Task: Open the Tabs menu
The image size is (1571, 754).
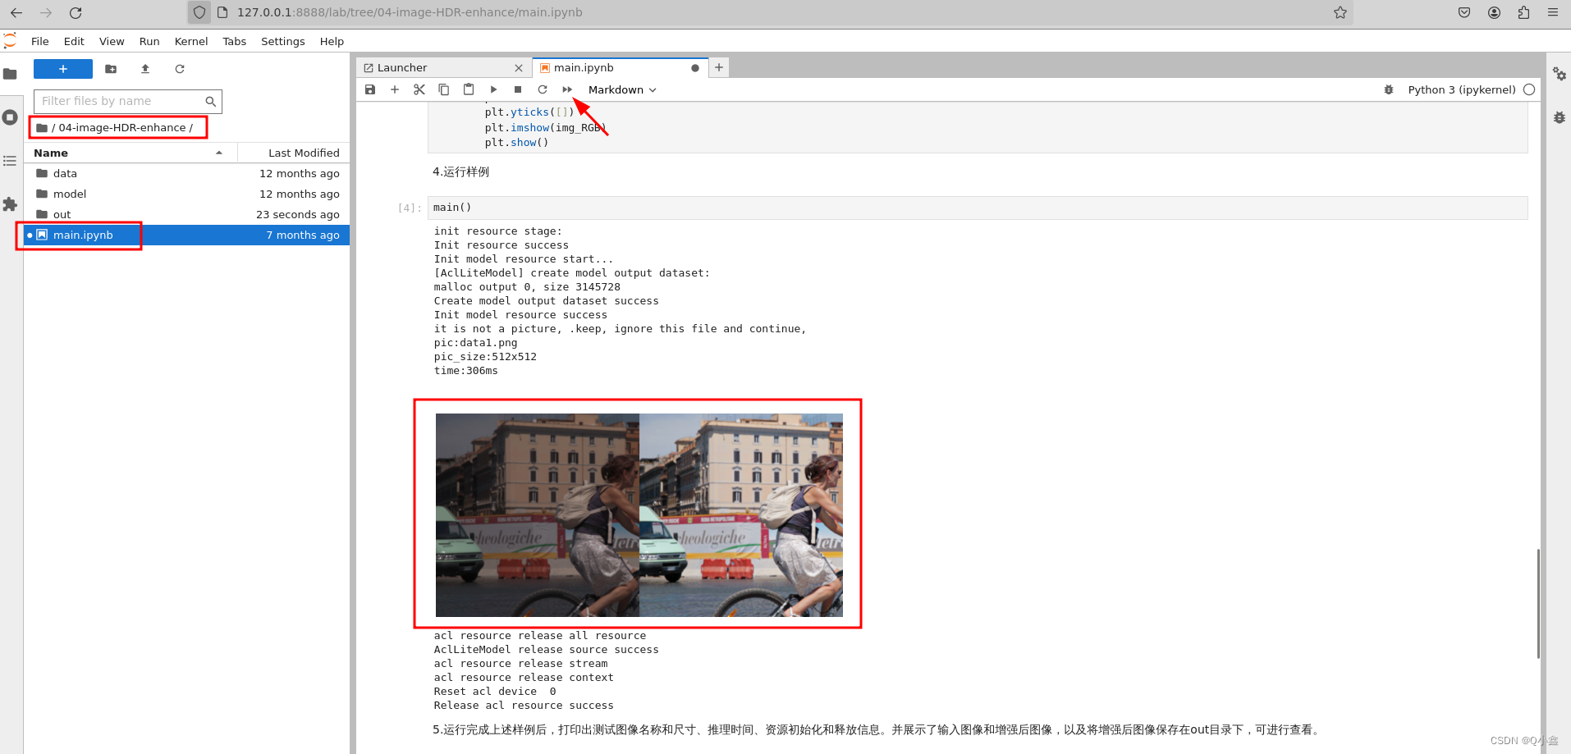Action: (x=234, y=41)
